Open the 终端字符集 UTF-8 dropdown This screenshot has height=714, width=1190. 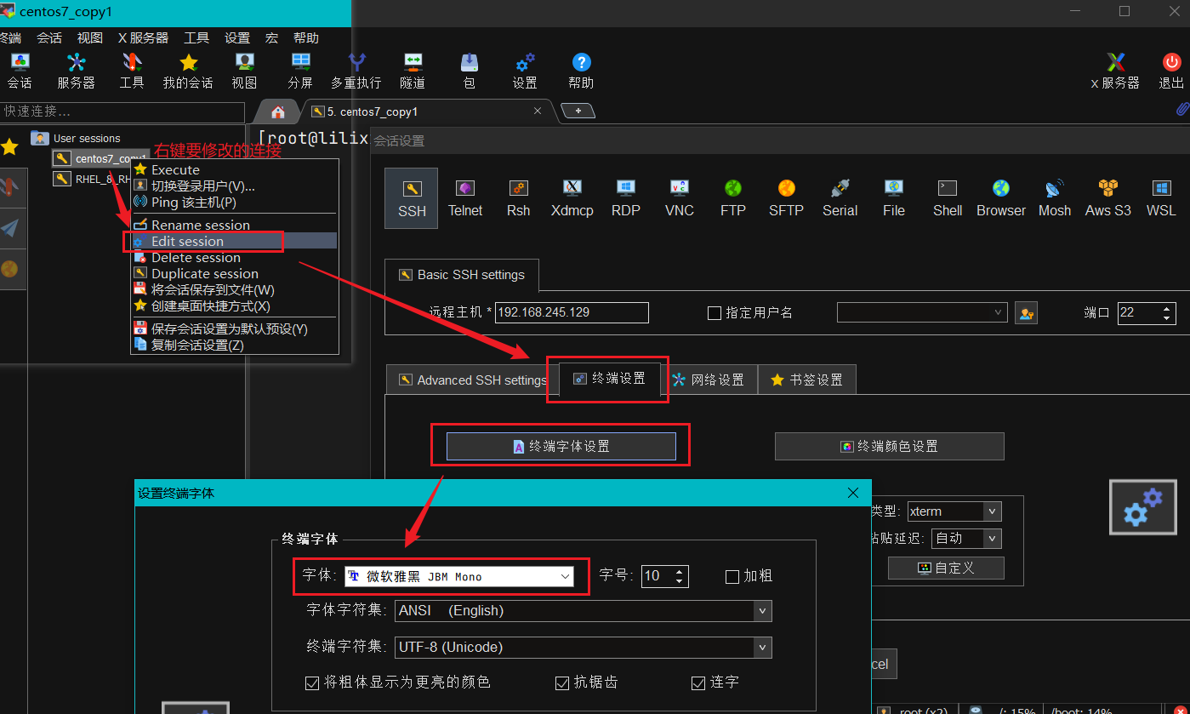click(x=584, y=648)
